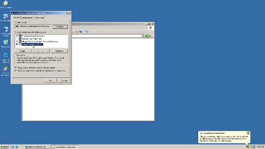
Task: Open My Documents desktop icon
Action: 6,4
